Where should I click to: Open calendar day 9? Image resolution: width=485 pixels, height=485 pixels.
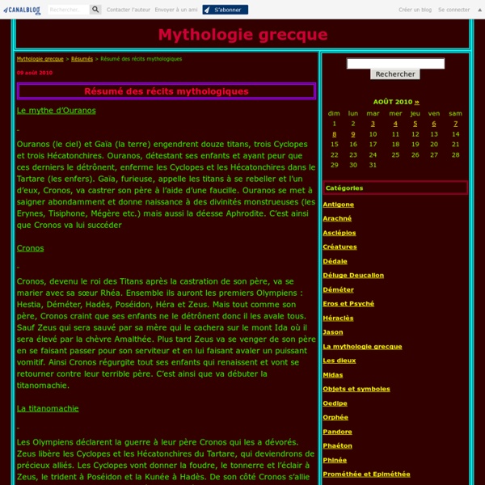[353, 134]
